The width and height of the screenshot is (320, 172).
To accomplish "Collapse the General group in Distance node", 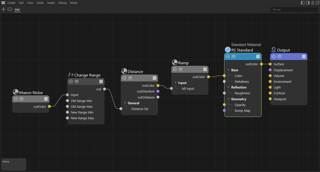I will pos(125,103).
